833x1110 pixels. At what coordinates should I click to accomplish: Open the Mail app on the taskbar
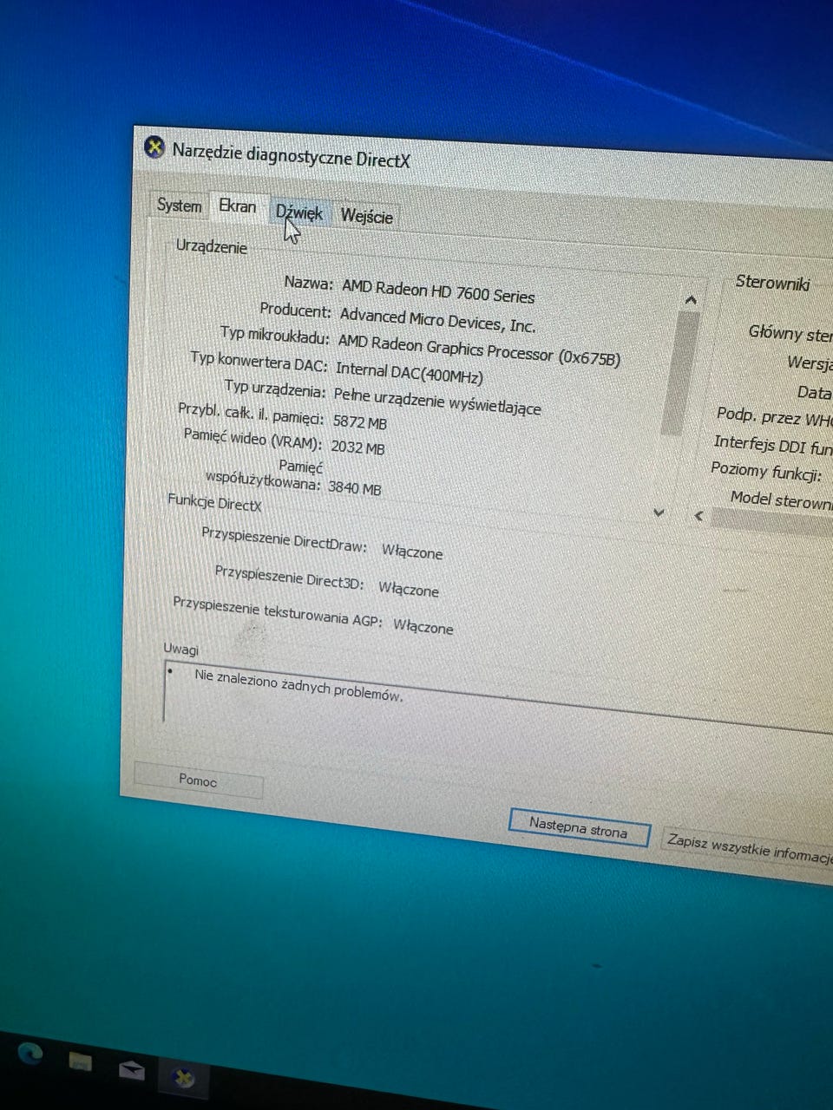click(x=131, y=1069)
